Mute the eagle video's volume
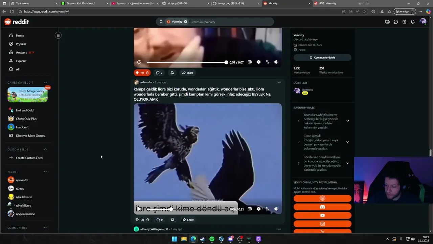The width and height of the screenshot is (433, 244). (276, 209)
